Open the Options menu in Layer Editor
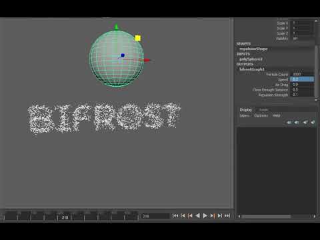 pyautogui.click(x=261, y=115)
